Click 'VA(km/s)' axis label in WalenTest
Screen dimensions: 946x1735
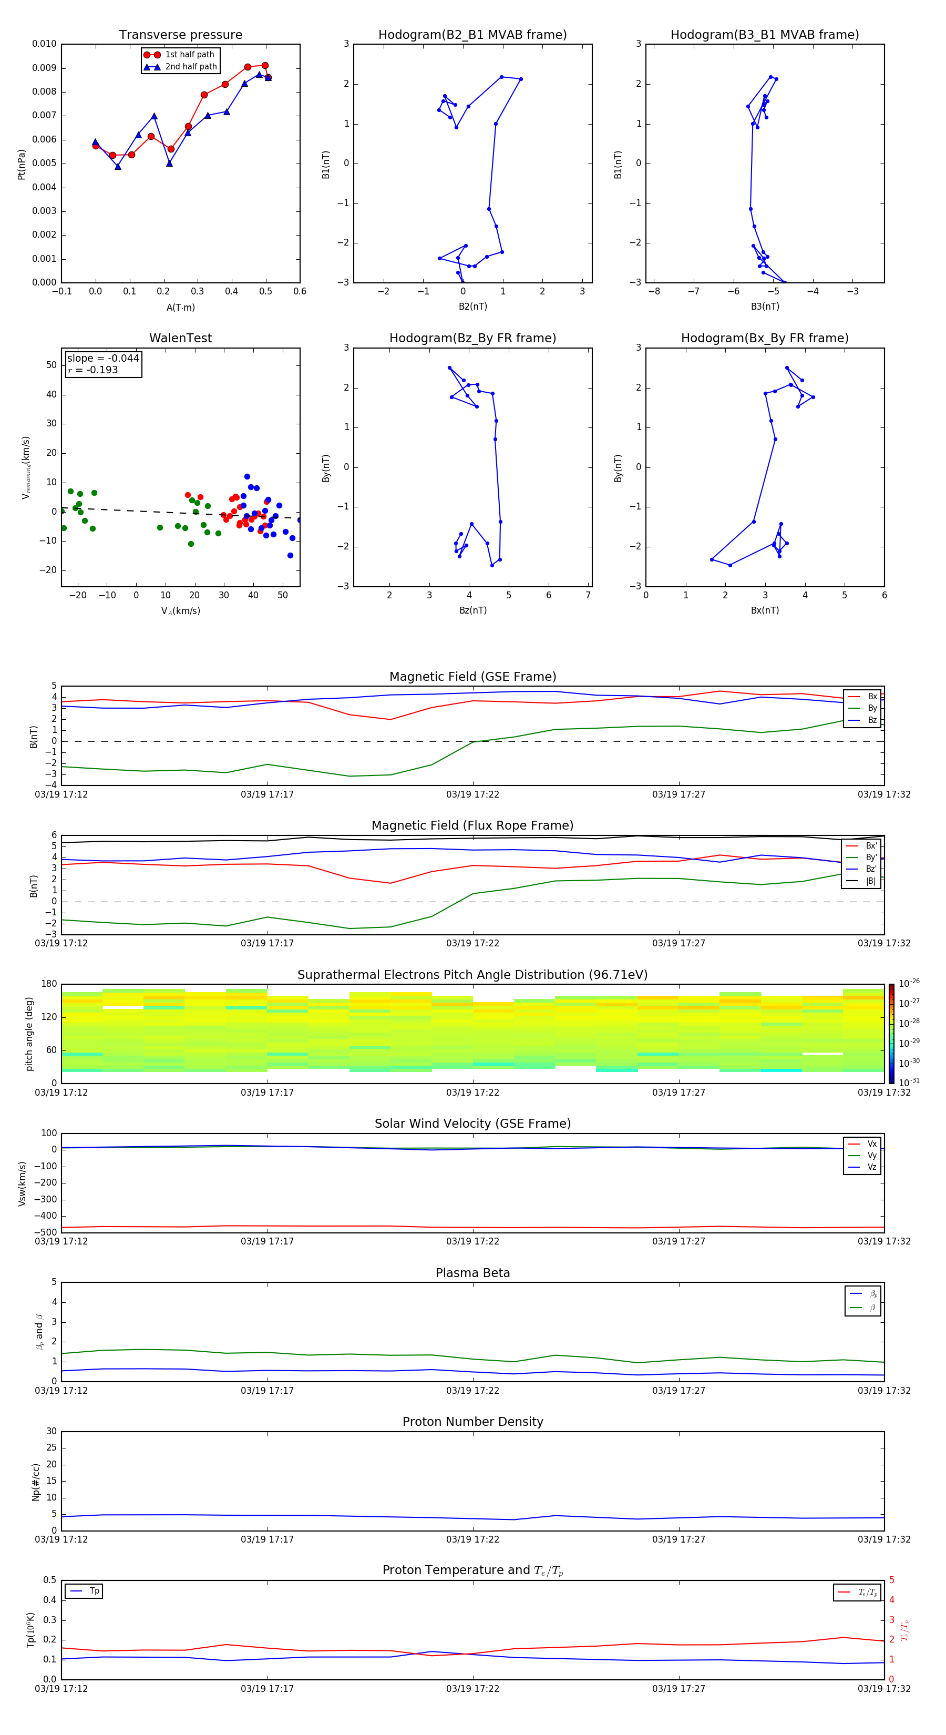click(x=180, y=611)
